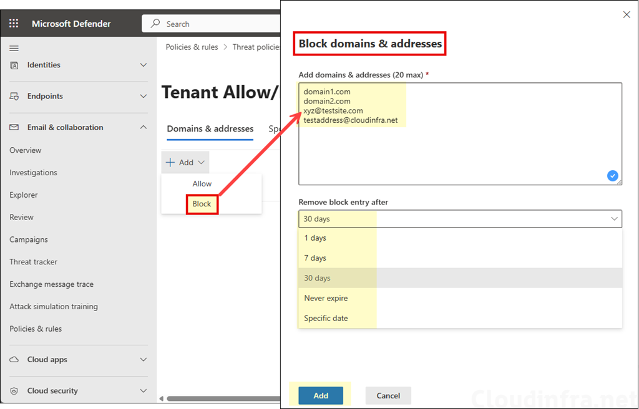Open the Microsoft 365 app launcher waffle icon
The width and height of the screenshot is (639, 409).
[x=13, y=23]
